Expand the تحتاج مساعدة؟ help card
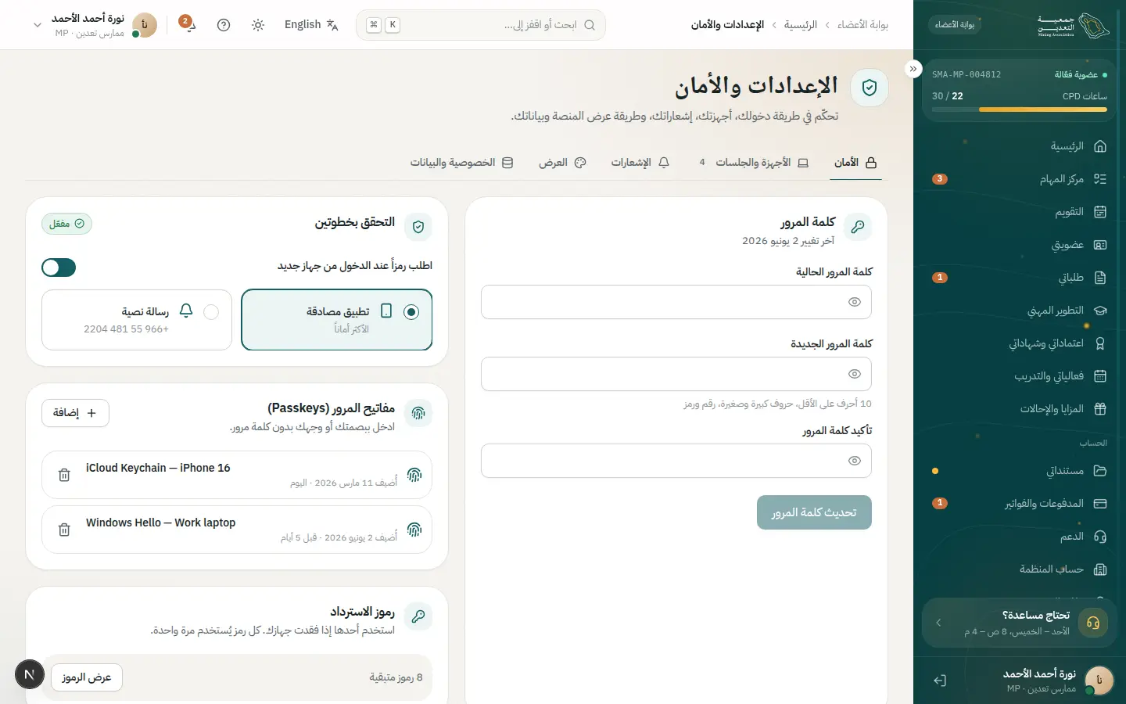The image size is (1126, 704). tap(1020, 623)
